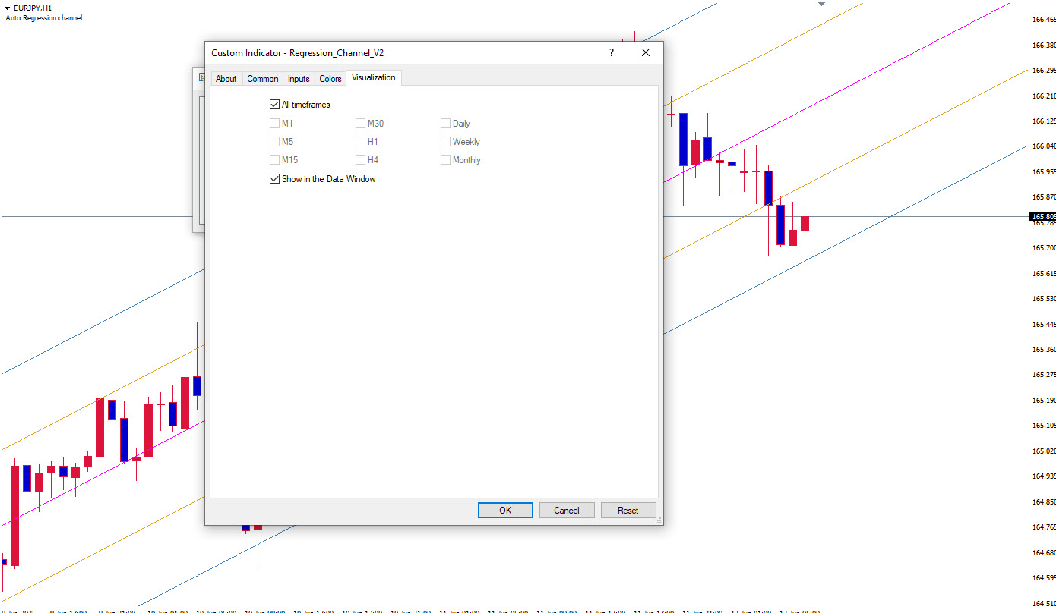
Task: Uncheck the All timeframes checkbox
Action: 275,105
